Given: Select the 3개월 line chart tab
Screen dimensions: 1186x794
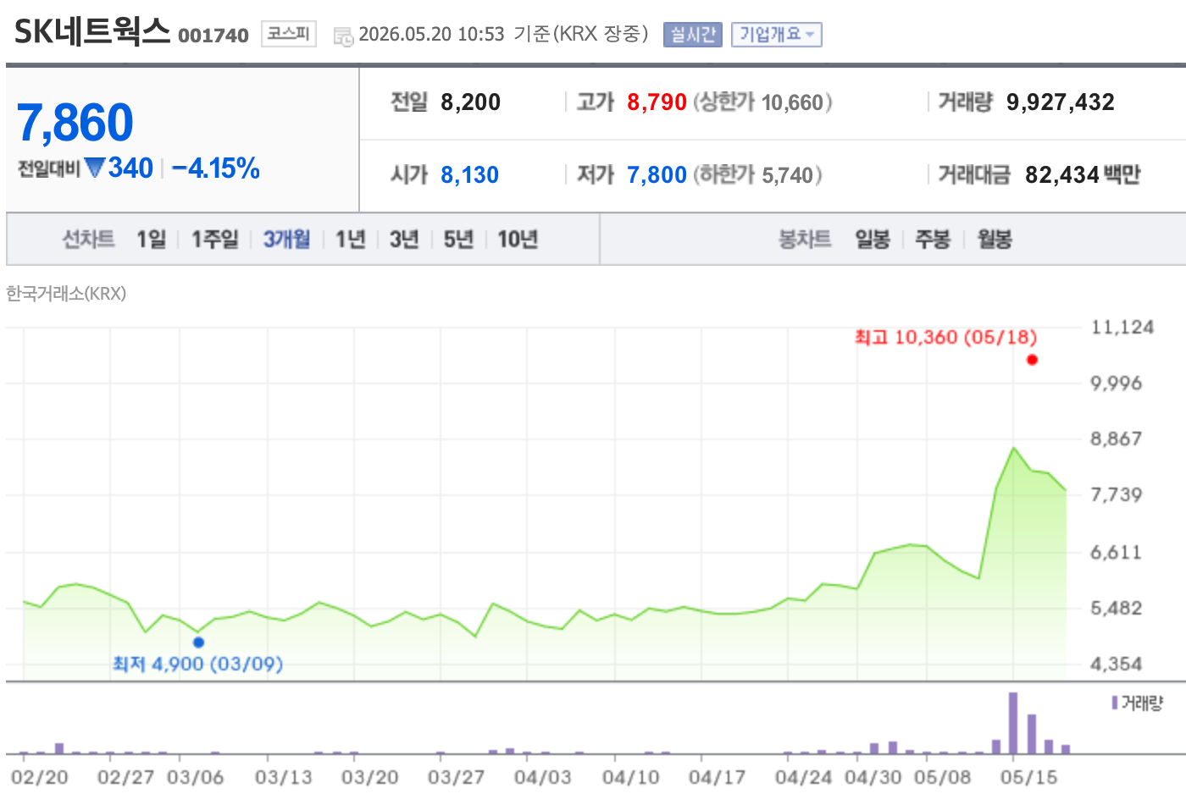Looking at the screenshot, I should pos(286,240).
